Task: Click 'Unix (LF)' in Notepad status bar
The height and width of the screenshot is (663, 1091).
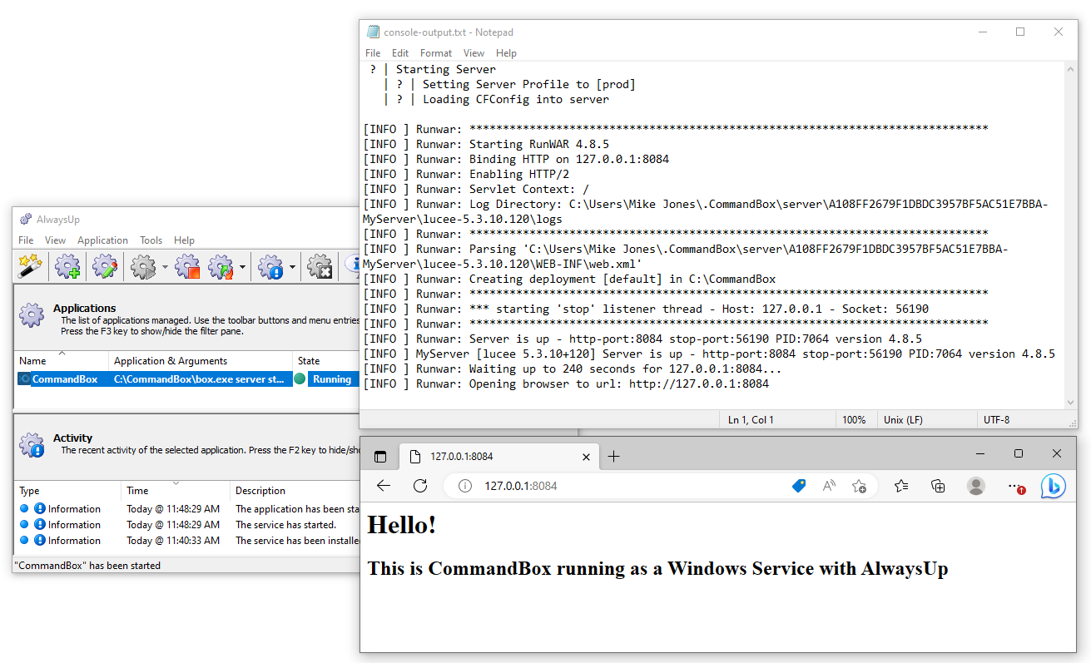Action: pyautogui.click(x=903, y=420)
